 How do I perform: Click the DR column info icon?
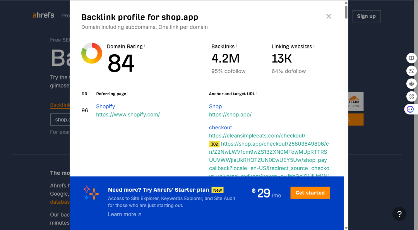(89, 93)
